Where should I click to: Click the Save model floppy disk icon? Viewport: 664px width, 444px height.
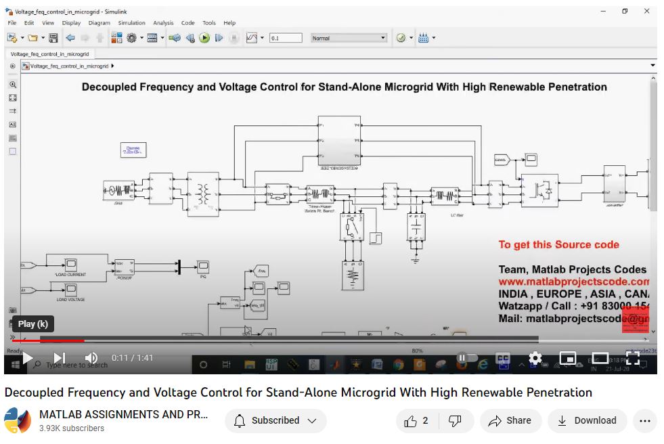53,38
